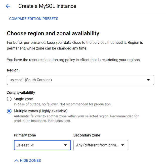Screen dimensions: 166x166
Task: Select the Multiple zones radio button
Action: (9, 111)
